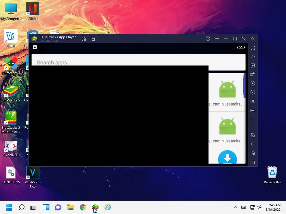
Task: Open Task View on the taskbar
Action: click(x=34, y=207)
